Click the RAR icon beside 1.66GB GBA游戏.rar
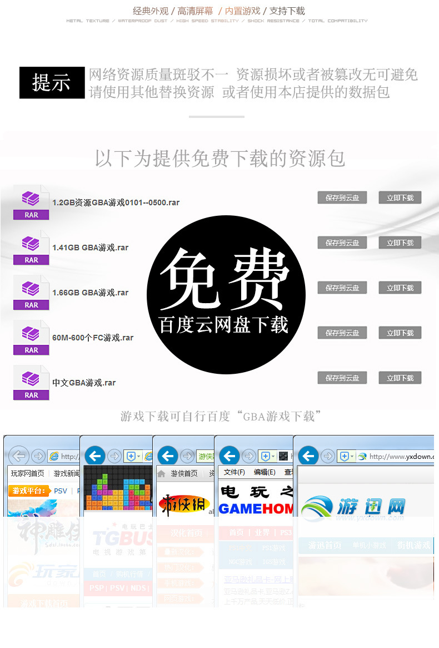The width and height of the screenshot is (439, 648). [x=31, y=293]
